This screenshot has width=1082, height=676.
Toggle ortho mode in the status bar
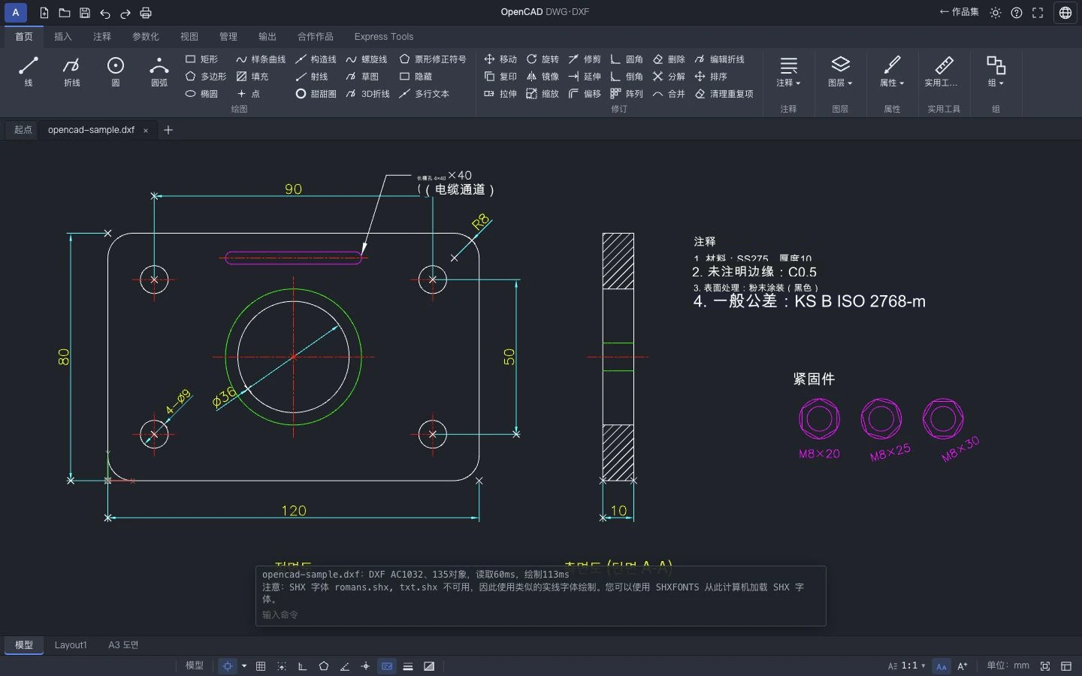tap(303, 666)
